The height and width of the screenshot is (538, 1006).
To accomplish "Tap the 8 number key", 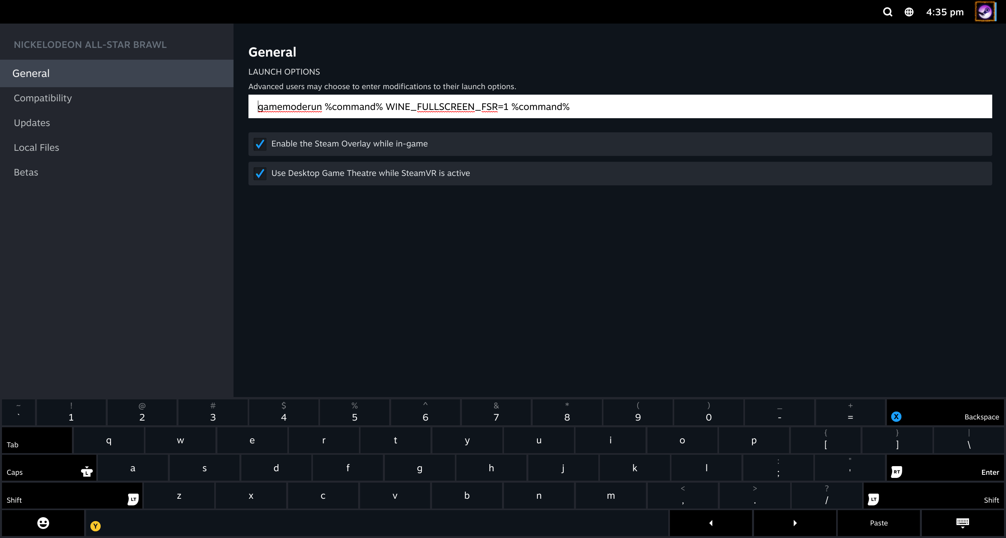I will (x=567, y=412).
